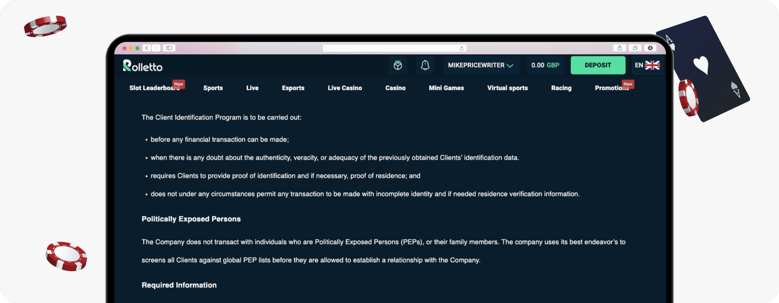Screen dimensions: 779x303
Task: Open the EN language selector
Action: click(x=647, y=65)
